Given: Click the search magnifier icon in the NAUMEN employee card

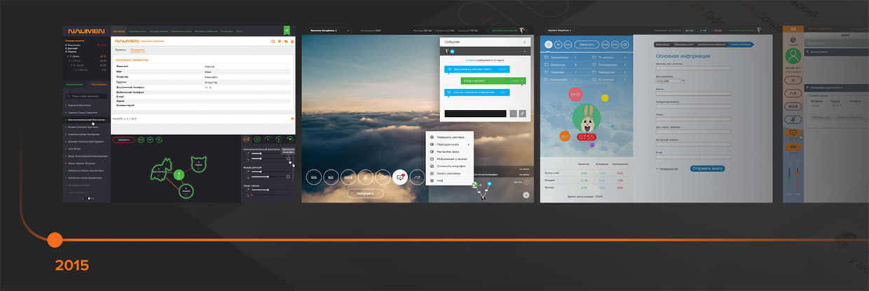Looking at the screenshot, I should 272,42.
